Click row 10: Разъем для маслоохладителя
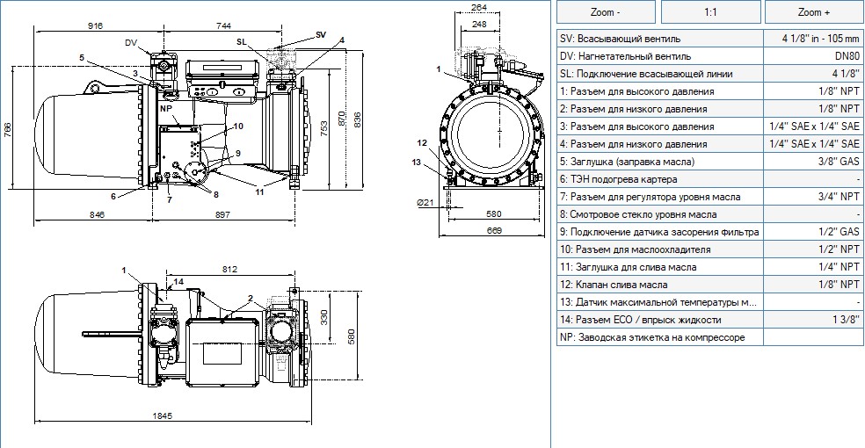The width and height of the screenshot is (865, 448). [x=709, y=249]
